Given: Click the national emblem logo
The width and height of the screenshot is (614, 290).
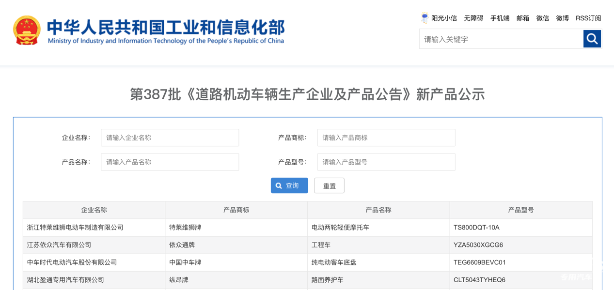Looking at the screenshot, I should click(27, 30).
